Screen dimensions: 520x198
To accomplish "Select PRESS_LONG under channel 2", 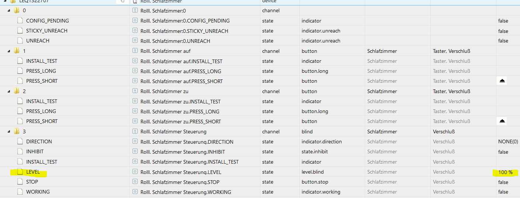I will tap(41, 111).
